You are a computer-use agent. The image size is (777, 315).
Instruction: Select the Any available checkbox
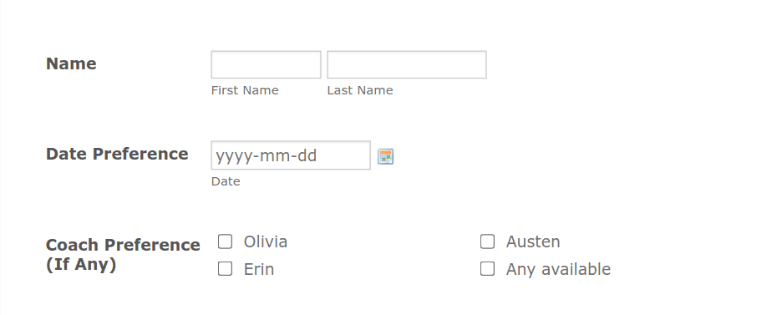(x=488, y=269)
